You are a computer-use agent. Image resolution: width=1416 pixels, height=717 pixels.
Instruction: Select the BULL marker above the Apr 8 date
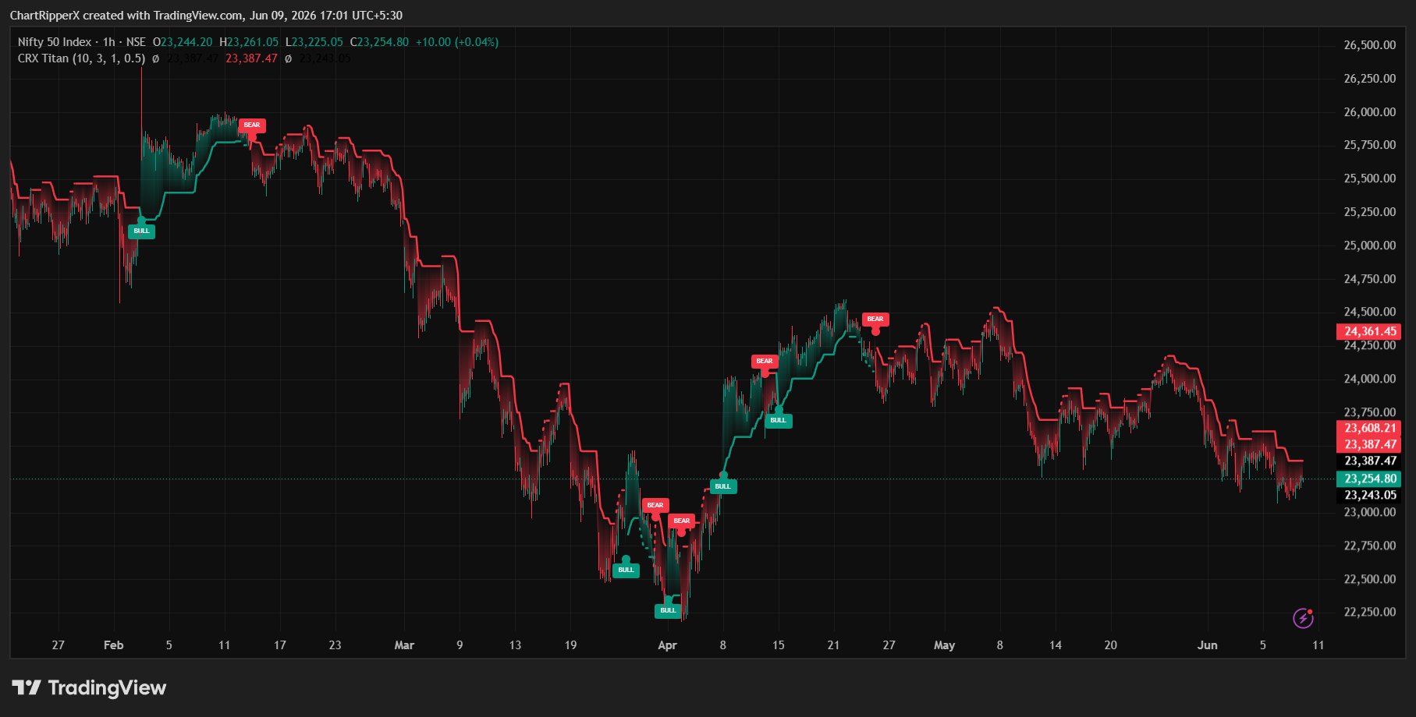coord(723,486)
